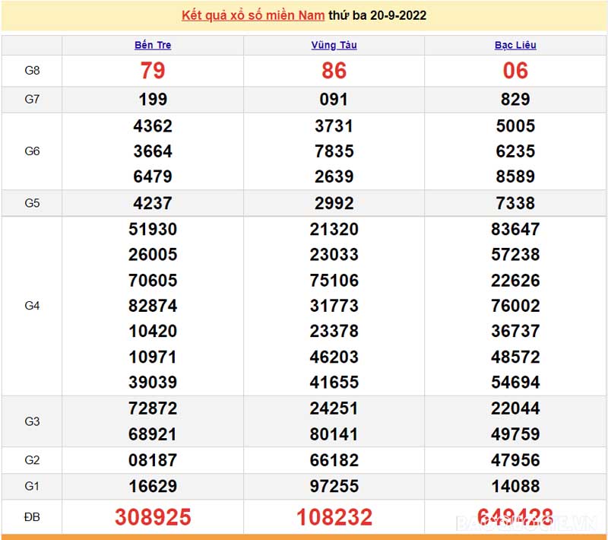This screenshot has height=540, width=608.
Task: Select the G7 row label
Action: pos(32,100)
